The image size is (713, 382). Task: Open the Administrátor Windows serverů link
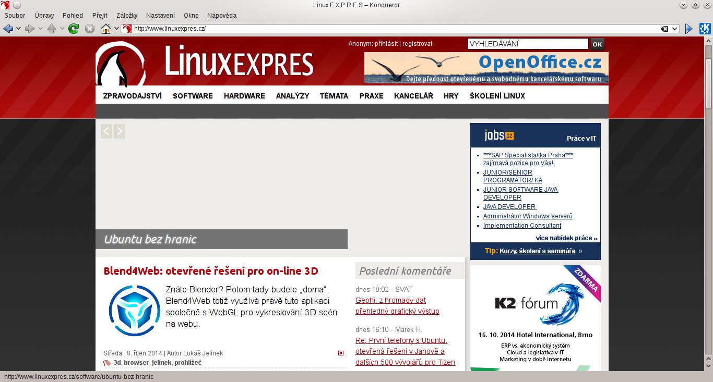pos(528,216)
